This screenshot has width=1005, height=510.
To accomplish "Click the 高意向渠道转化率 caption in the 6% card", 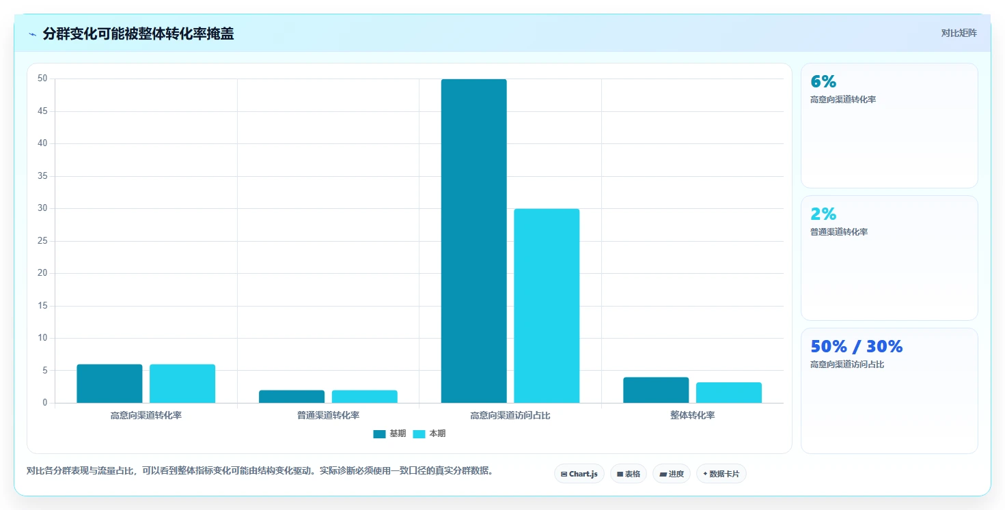I will (843, 100).
